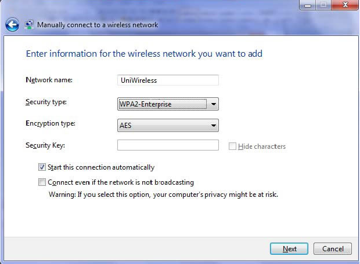
Task: Go back using the blue arrow button
Action: coord(12,25)
